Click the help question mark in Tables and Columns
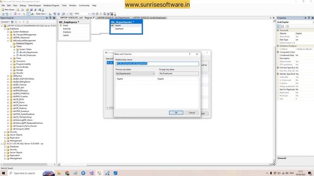The image size is (314, 176). (x=190, y=54)
